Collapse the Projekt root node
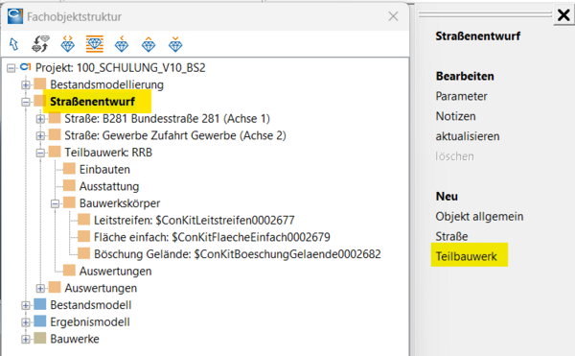 11,68
